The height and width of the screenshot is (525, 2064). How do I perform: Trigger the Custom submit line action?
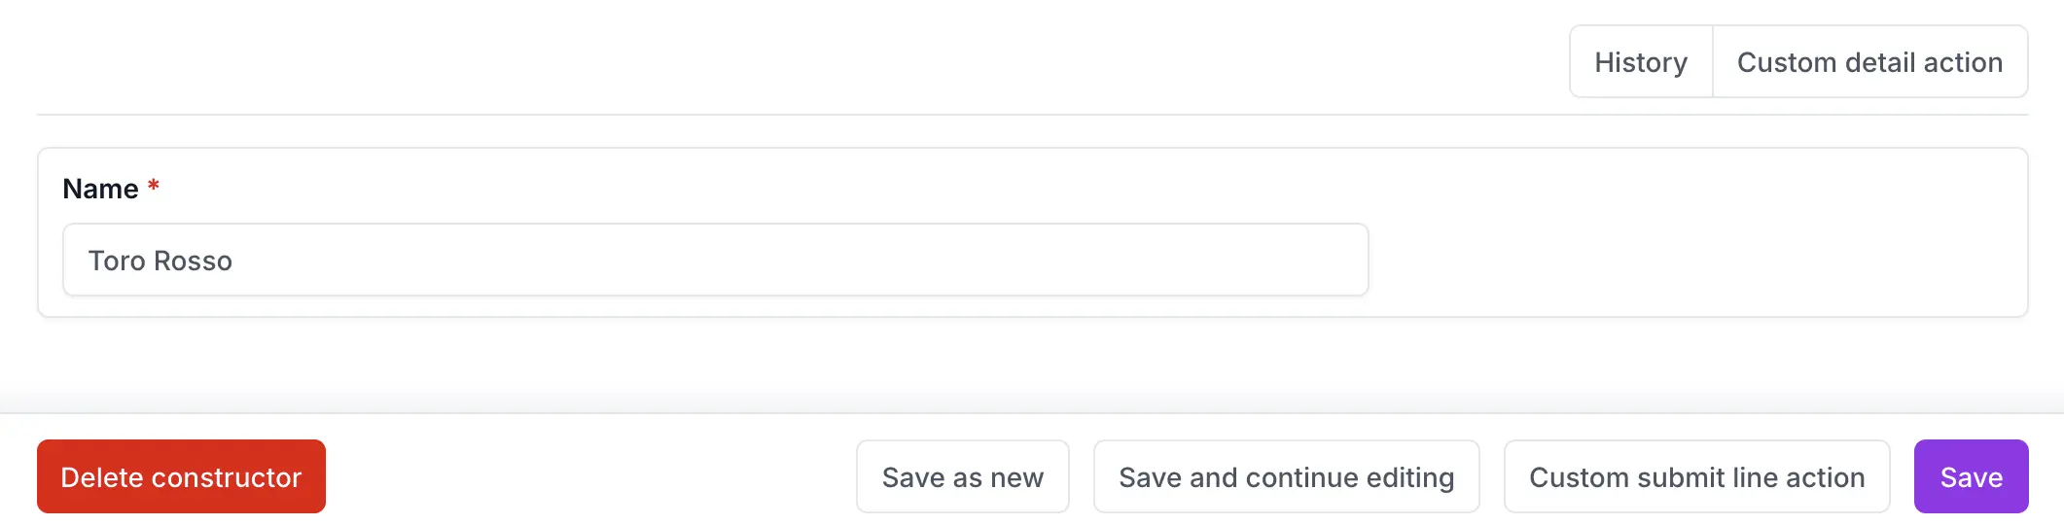click(1696, 477)
